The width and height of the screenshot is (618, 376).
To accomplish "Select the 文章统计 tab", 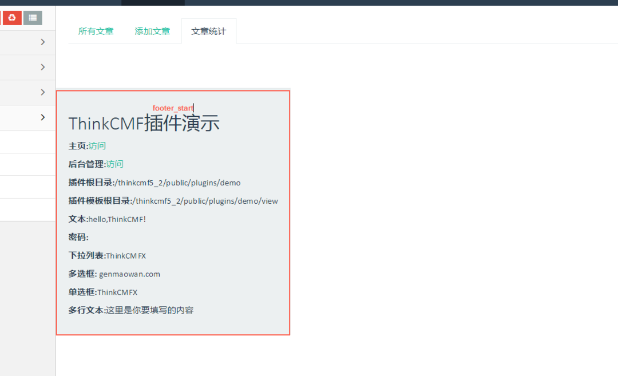I will (209, 31).
